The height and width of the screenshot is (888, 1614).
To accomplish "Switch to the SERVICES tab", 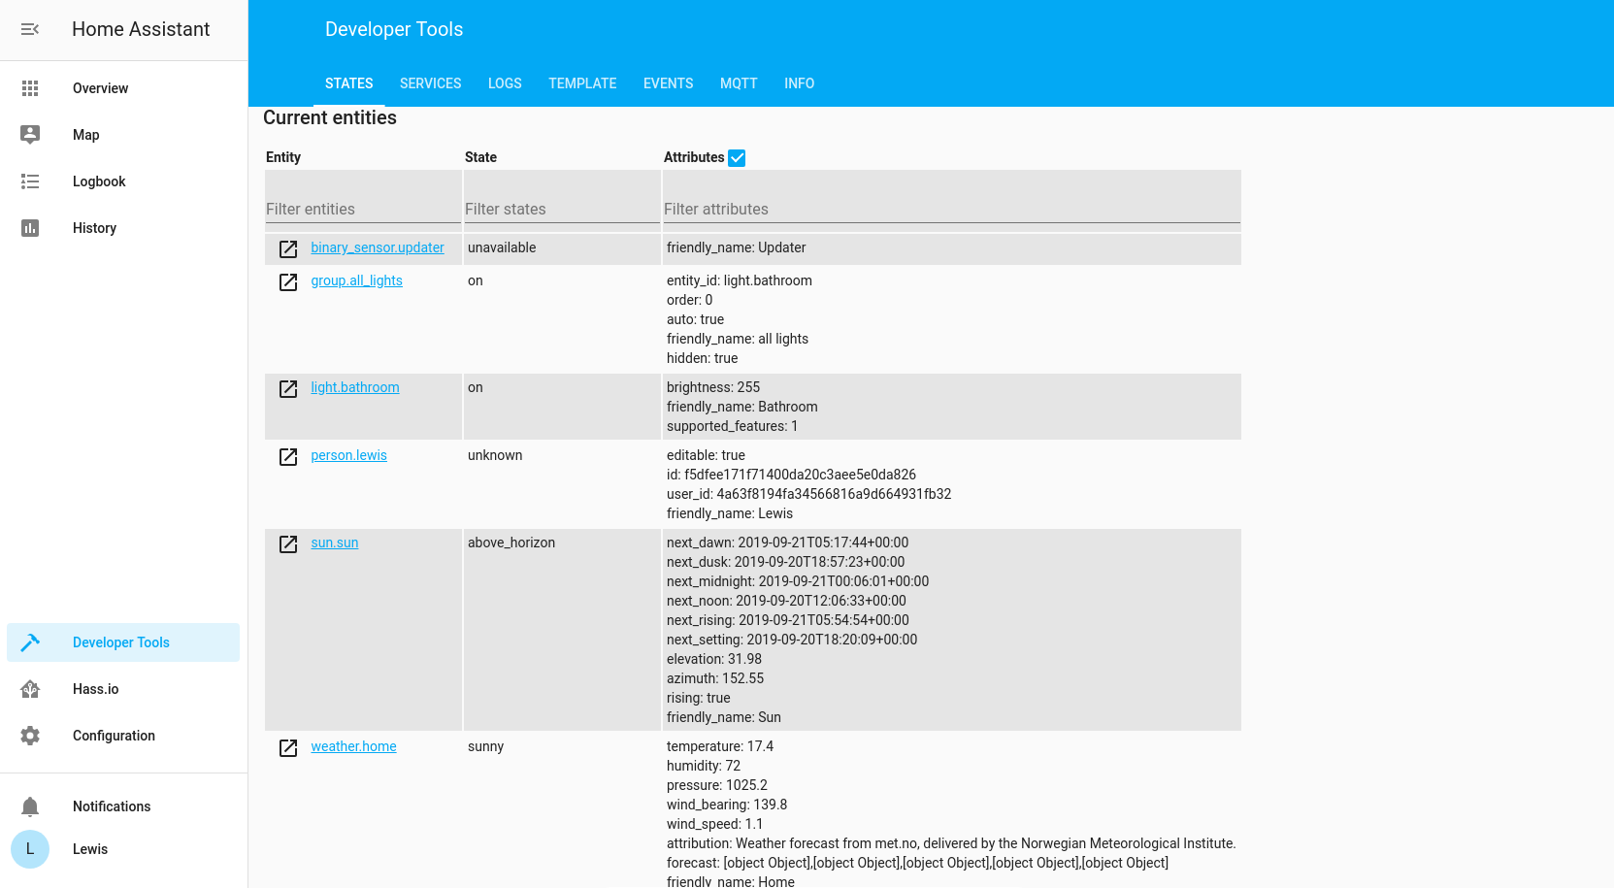I will 430,83.
